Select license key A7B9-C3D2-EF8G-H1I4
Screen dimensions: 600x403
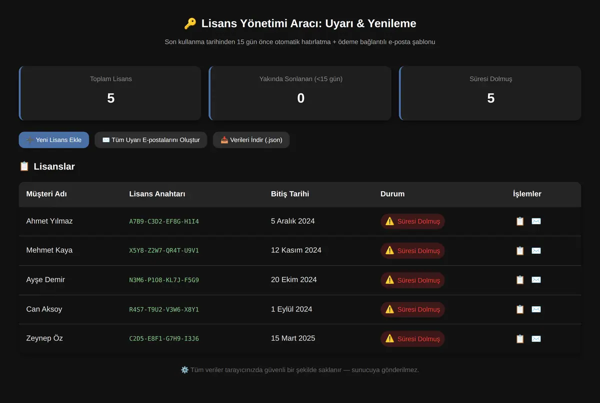(x=164, y=221)
